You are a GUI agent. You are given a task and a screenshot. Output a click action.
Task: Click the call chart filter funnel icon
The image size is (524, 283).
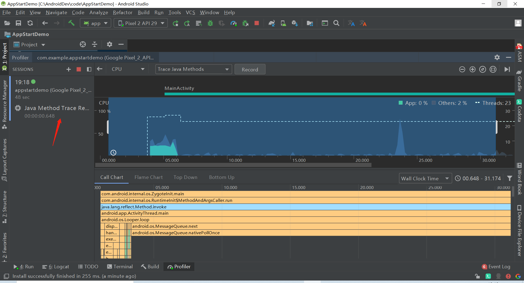pyautogui.click(x=510, y=178)
